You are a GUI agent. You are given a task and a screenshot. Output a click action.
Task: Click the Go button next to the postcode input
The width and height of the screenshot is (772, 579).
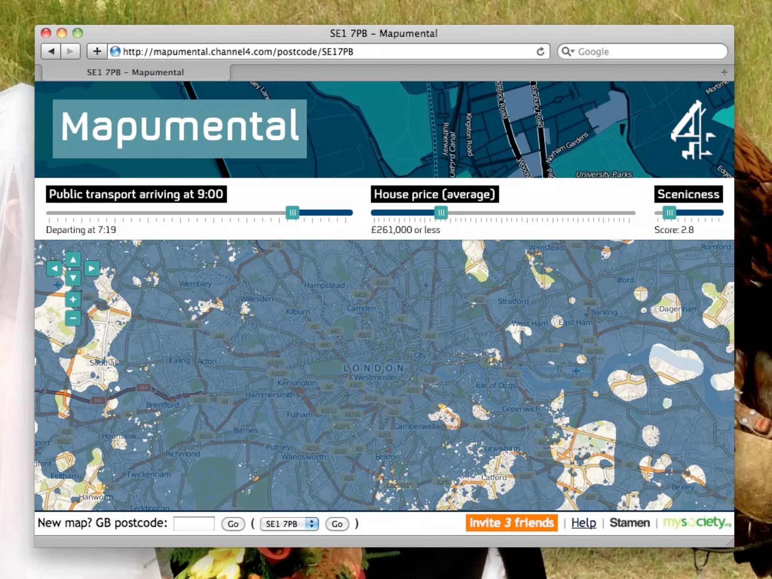click(x=233, y=524)
